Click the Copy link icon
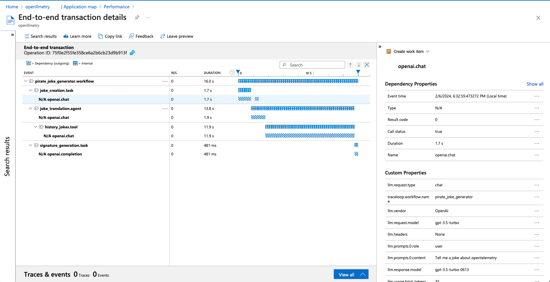The width and height of the screenshot is (550, 282). click(101, 36)
